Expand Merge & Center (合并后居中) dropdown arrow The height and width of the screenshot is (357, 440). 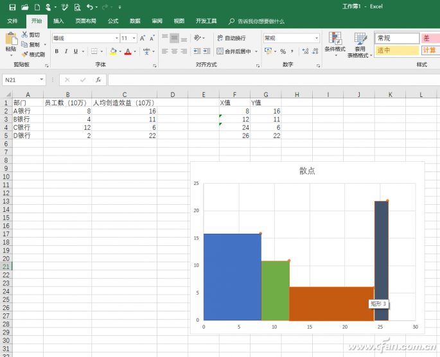point(256,51)
